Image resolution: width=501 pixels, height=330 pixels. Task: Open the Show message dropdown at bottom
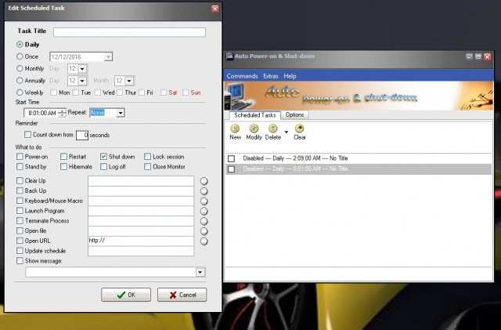pos(200,272)
